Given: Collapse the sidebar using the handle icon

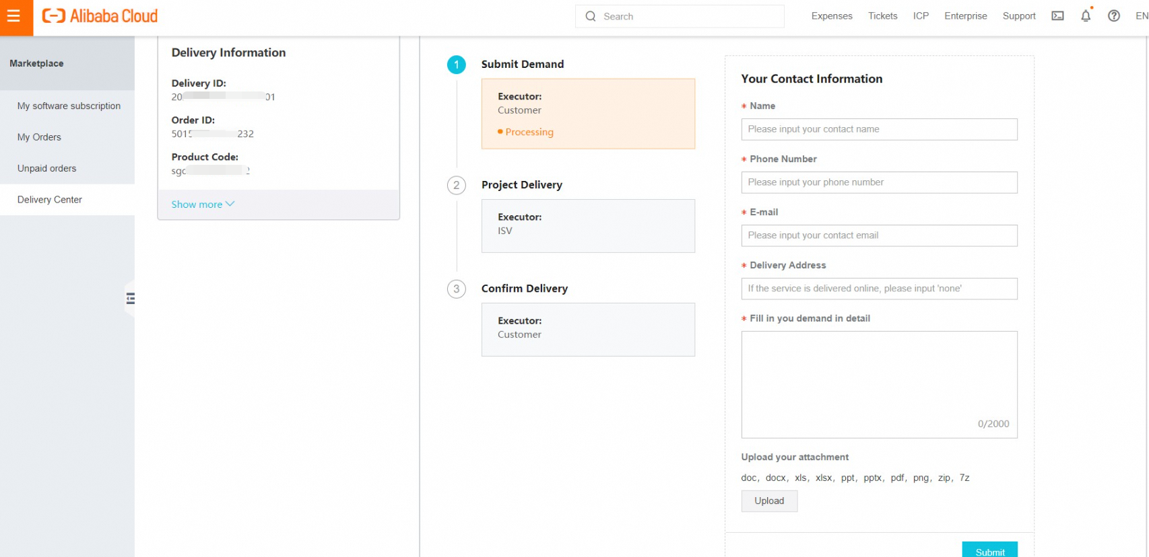Looking at the screenshot, I should [130, 298].
